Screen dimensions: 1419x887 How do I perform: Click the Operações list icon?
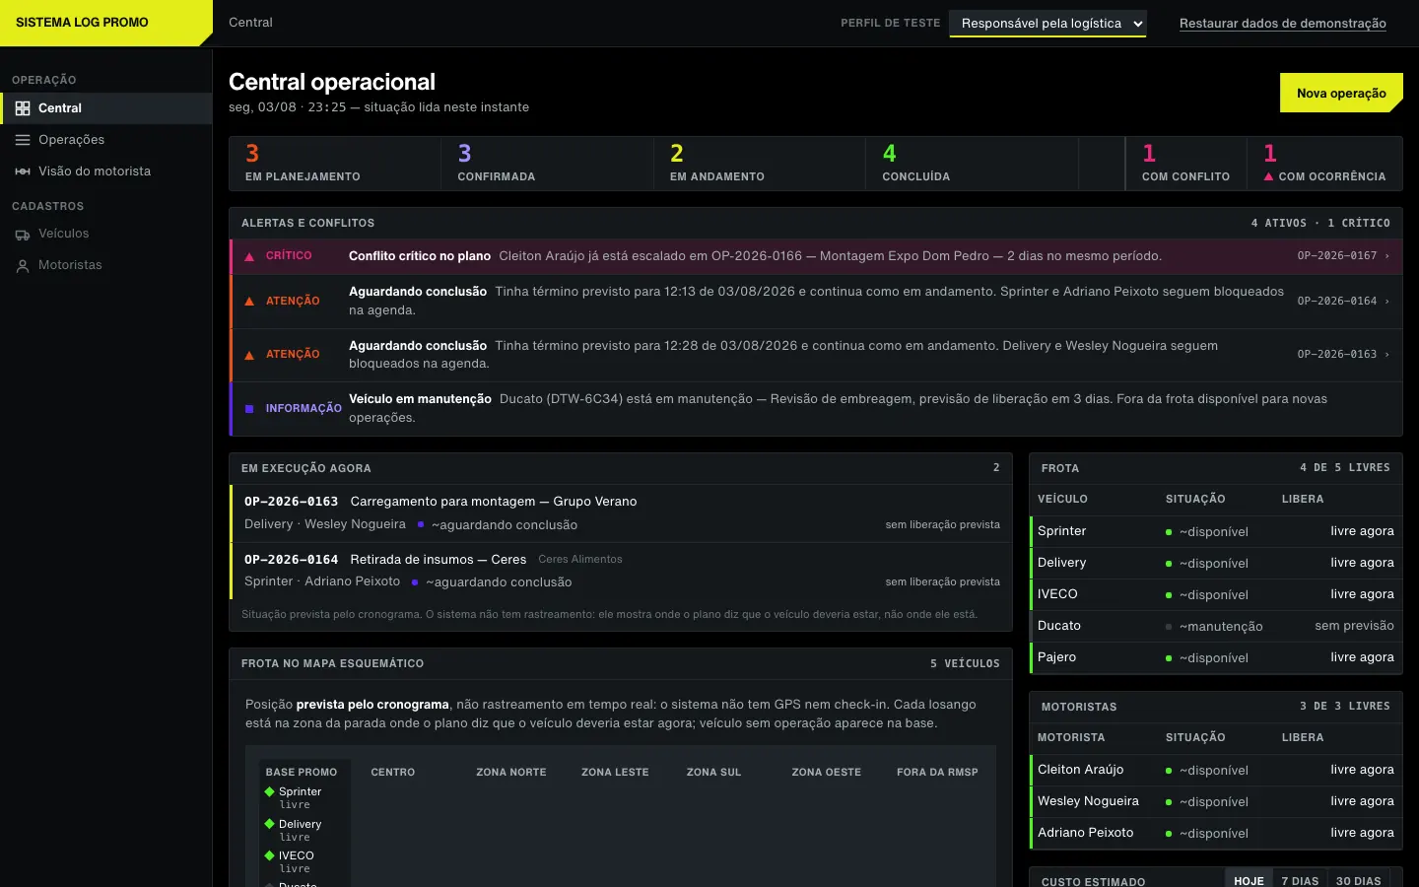coord(23,140)
